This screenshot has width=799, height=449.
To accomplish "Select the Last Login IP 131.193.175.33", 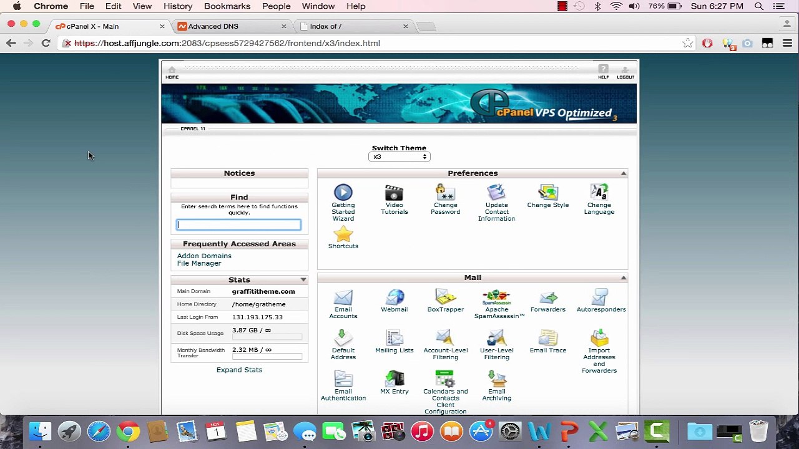I will point(257,317).
